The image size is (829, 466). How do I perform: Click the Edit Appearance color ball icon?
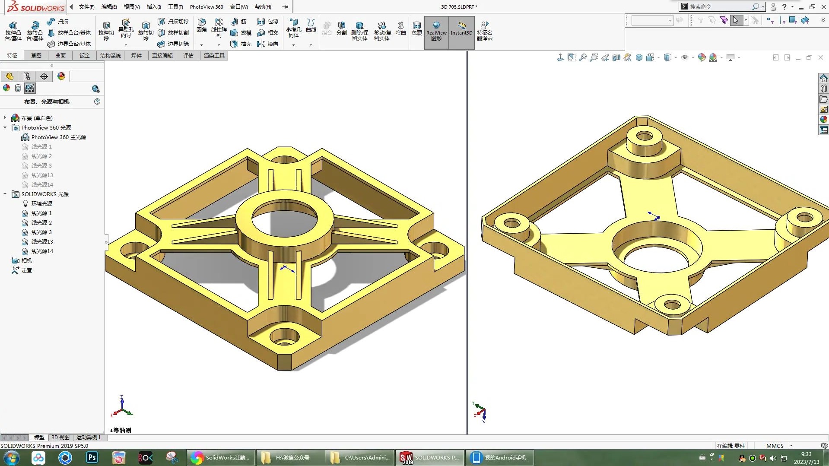[x=702, y=57]
